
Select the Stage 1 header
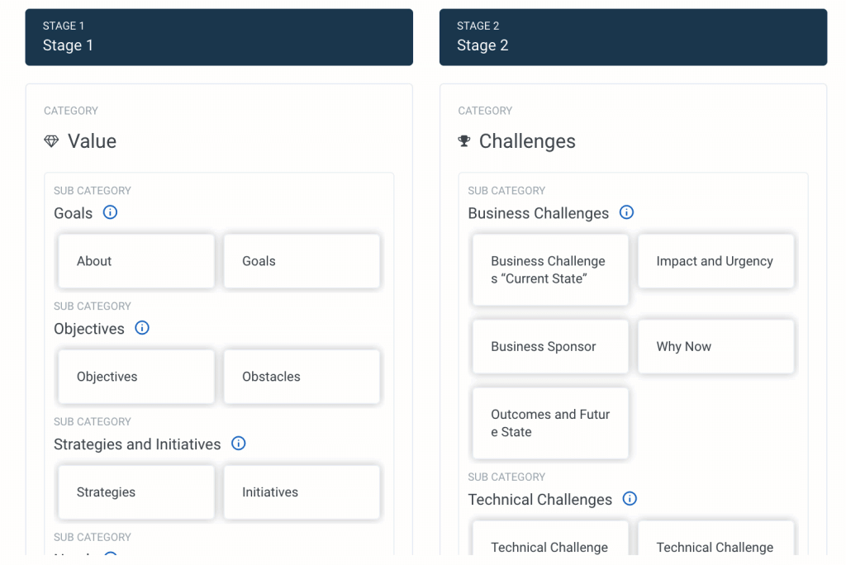[x=219, y=37]
